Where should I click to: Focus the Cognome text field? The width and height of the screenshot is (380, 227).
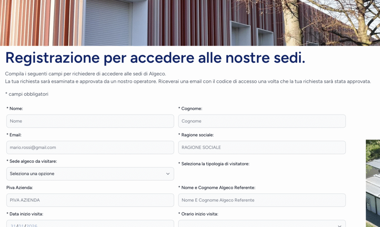coord(262,121)
